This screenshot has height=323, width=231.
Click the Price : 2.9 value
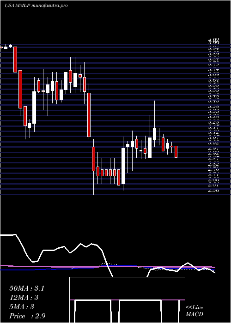pyautogui.click(x=27, y=316)
